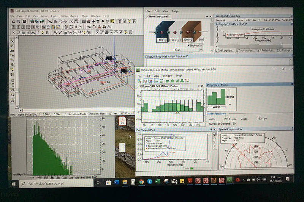Select the four-way pan arrows icon in EASE
The height and width of the screenshot is (202, 304).
click(65, 21)
